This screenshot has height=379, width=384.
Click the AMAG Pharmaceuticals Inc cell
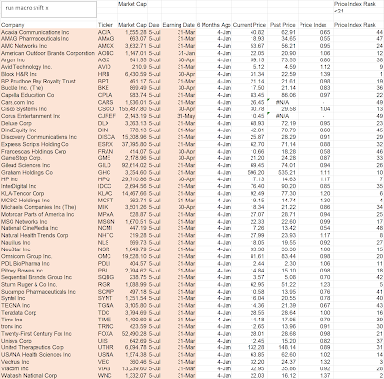pos(49,39)
